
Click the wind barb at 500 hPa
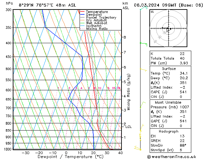[143, 70]
